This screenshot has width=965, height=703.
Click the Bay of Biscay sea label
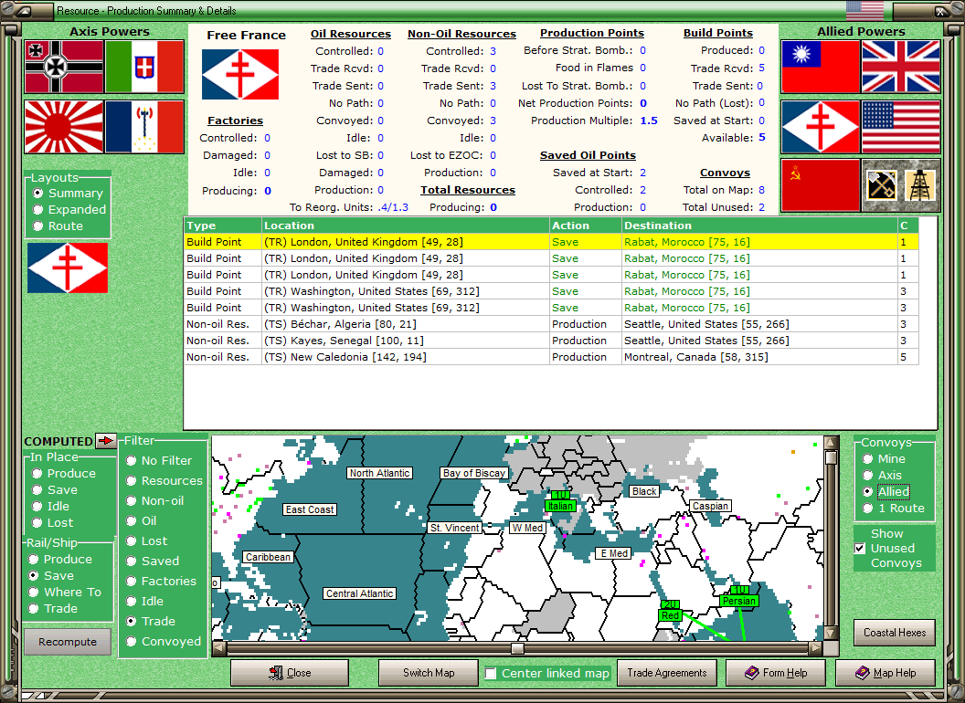(x=474, y=473)
